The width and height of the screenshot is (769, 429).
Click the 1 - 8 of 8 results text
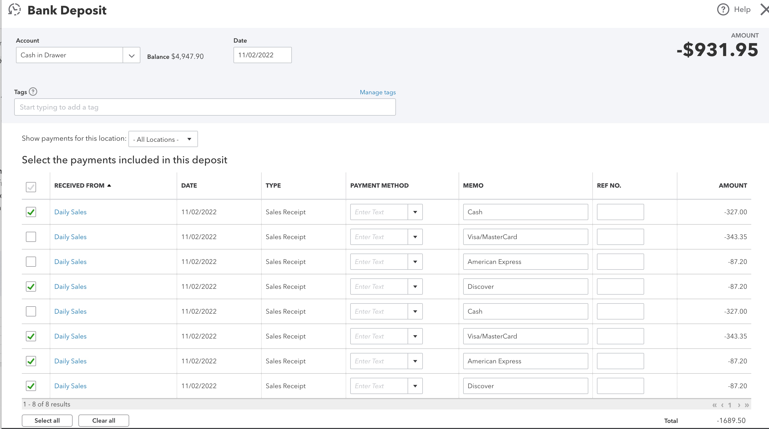(46, 404)
